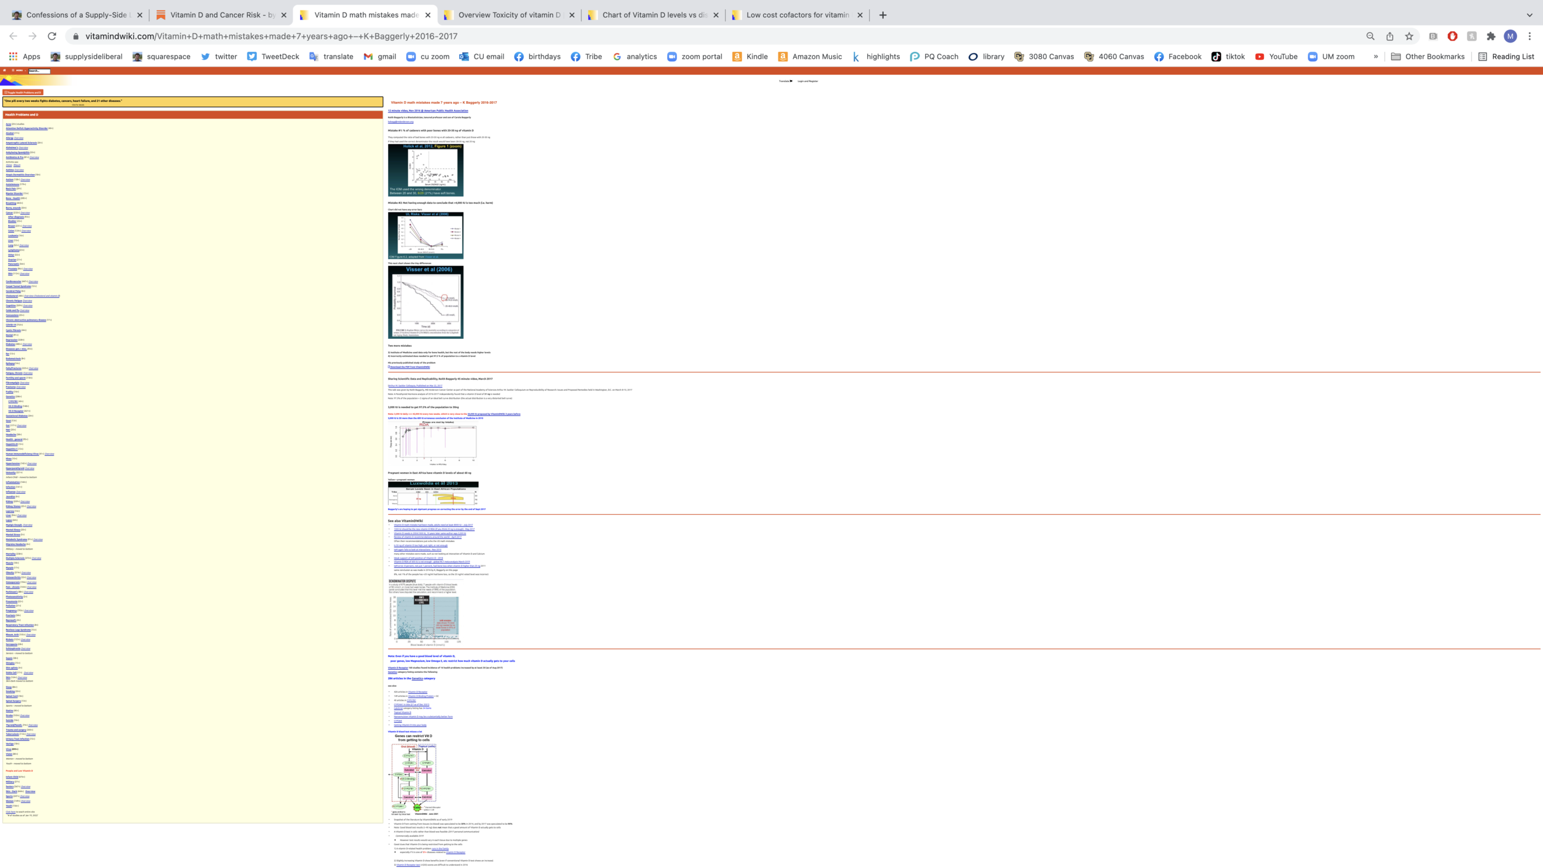Open the Chrome three-dot menu

[1529, 36]
